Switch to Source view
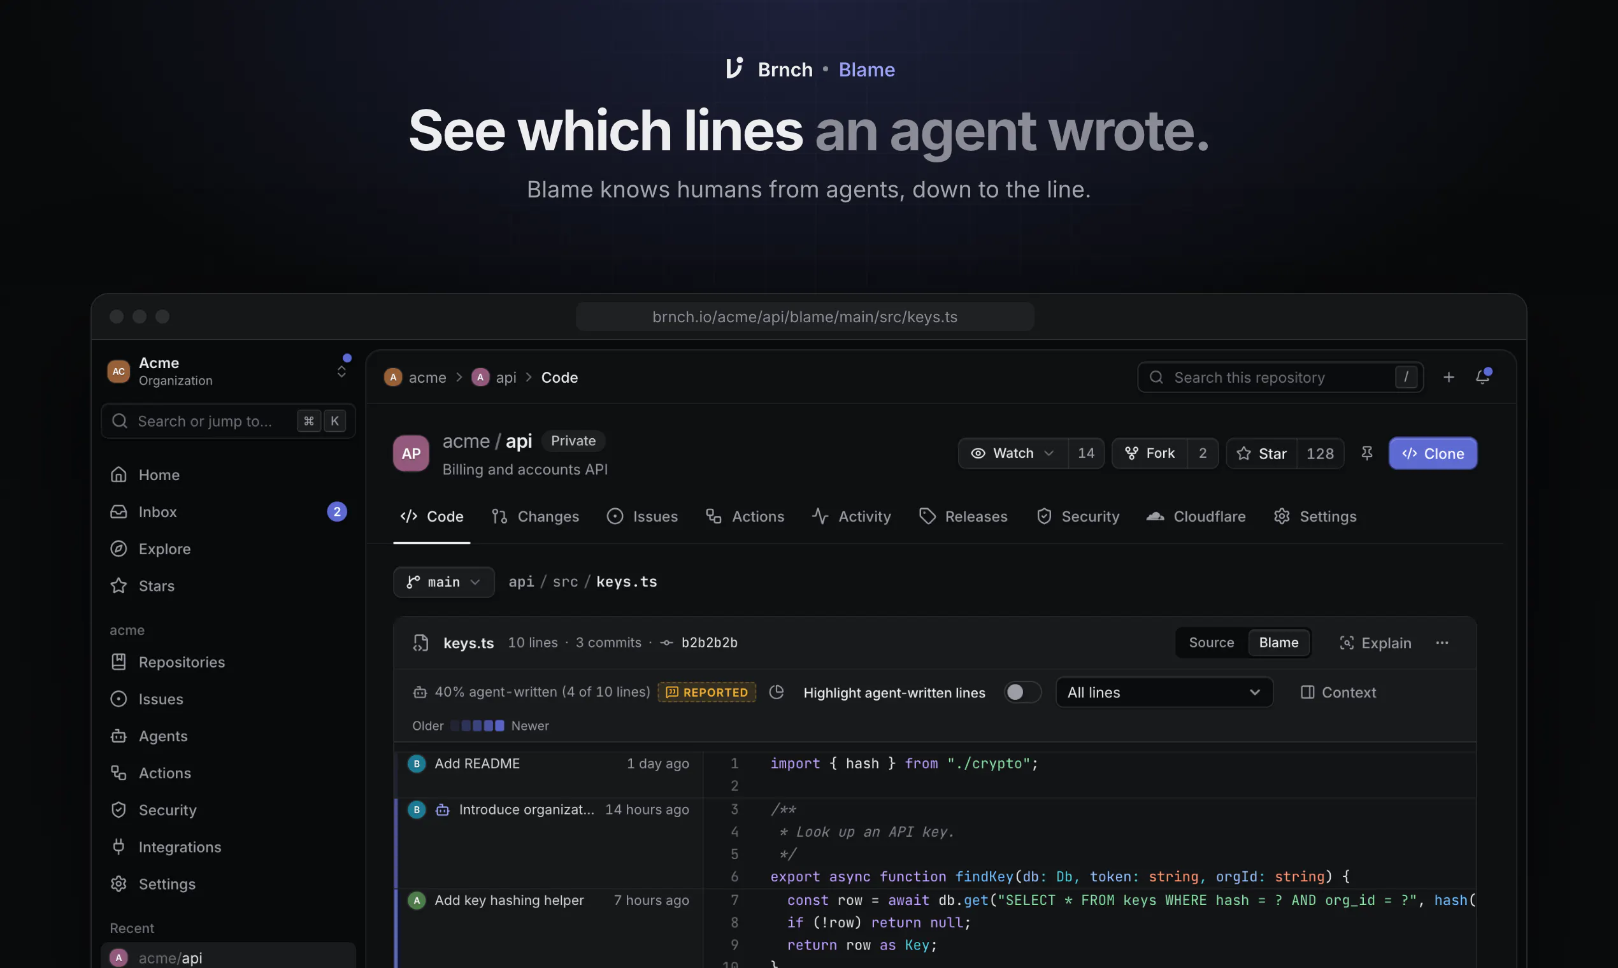 [1211, 643]
